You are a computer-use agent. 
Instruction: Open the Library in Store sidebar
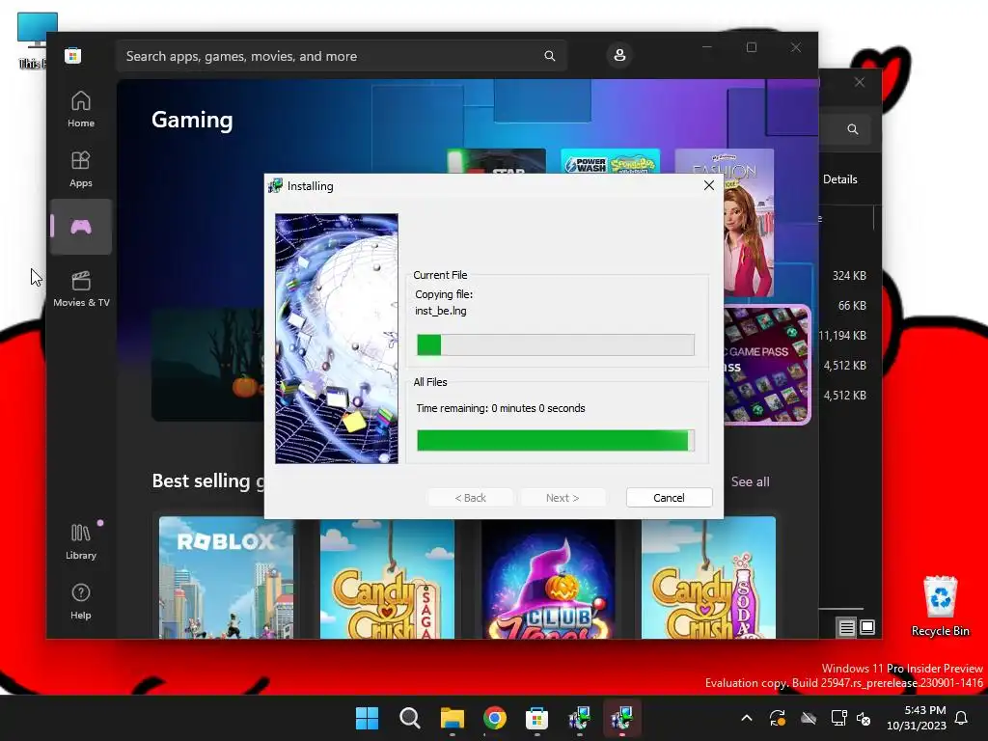pos(81,542)
